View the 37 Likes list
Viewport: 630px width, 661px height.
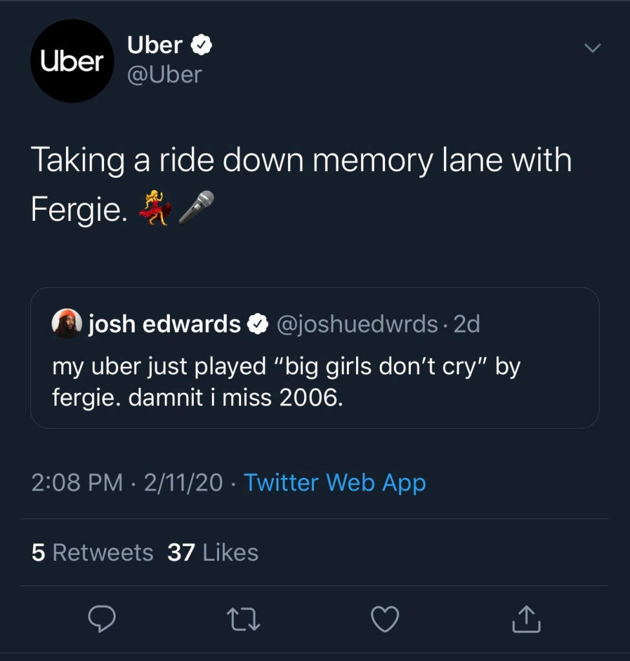point(213,553)
